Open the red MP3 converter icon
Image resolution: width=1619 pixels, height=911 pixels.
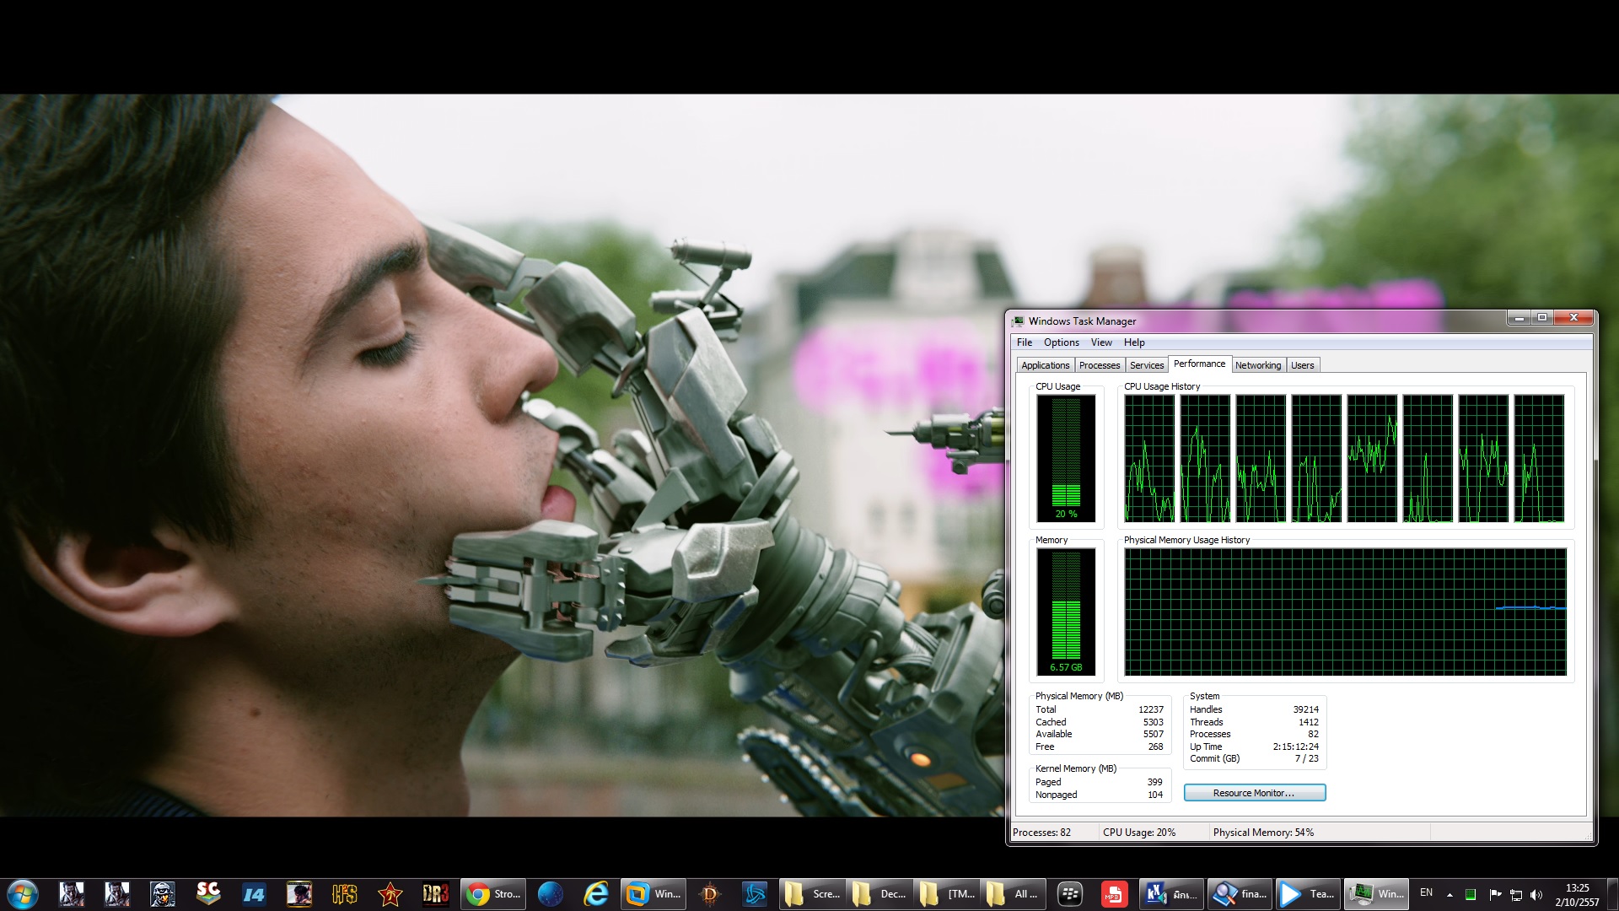(x=1113, y=894)
